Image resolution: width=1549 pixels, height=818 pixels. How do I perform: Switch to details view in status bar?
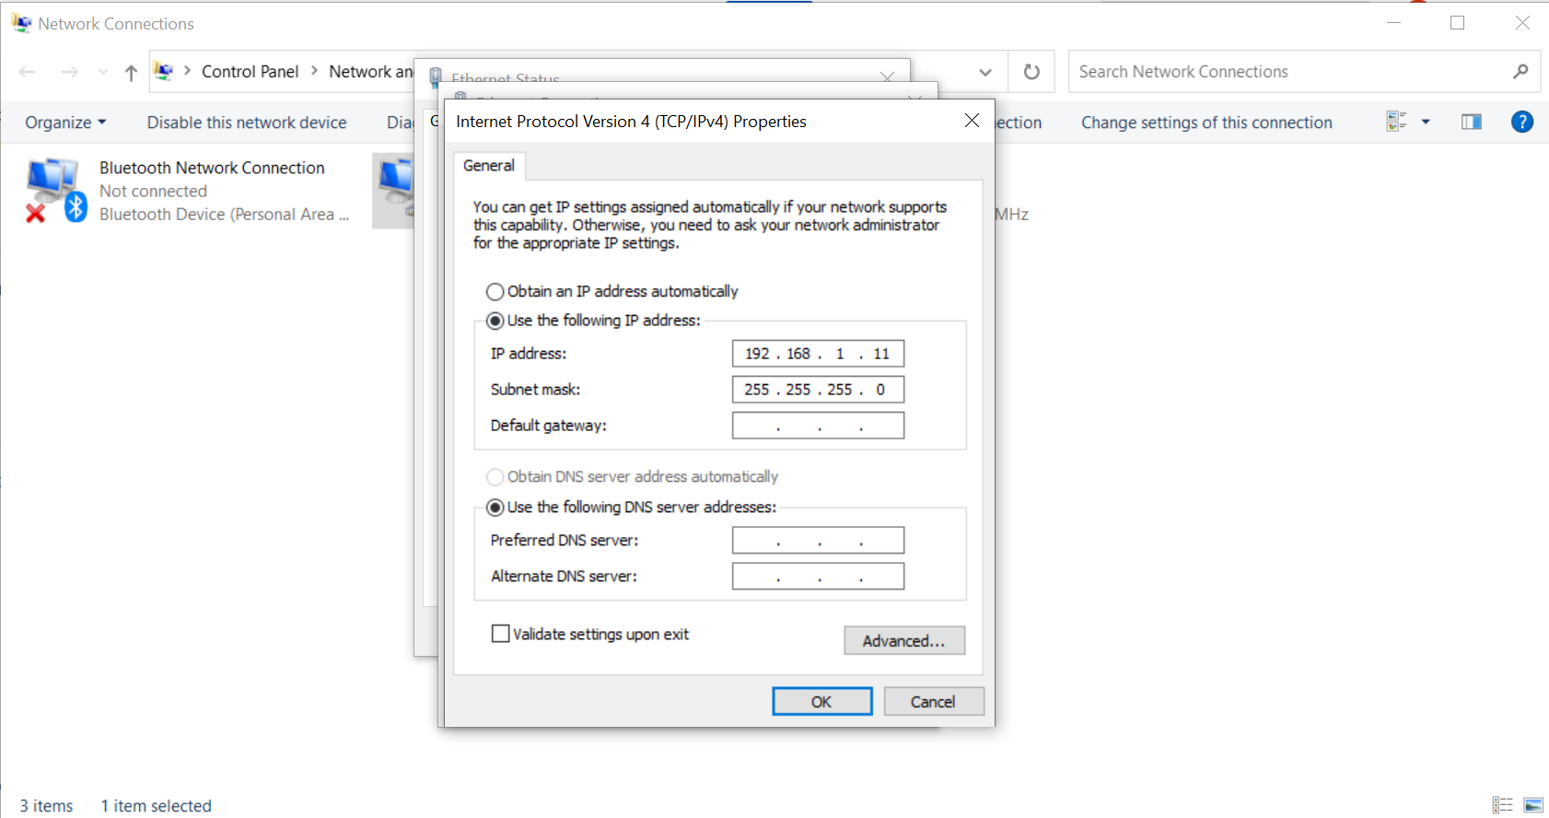pos(1502,805)
